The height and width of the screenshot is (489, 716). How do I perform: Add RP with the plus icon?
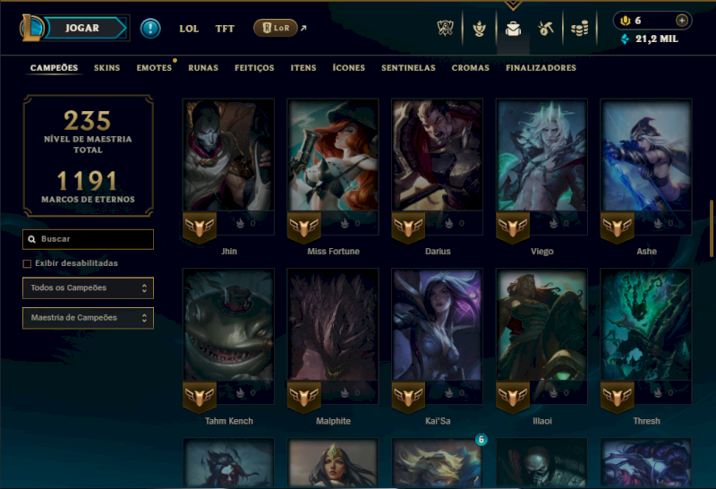pyautogui.click(x=682, y=20)
